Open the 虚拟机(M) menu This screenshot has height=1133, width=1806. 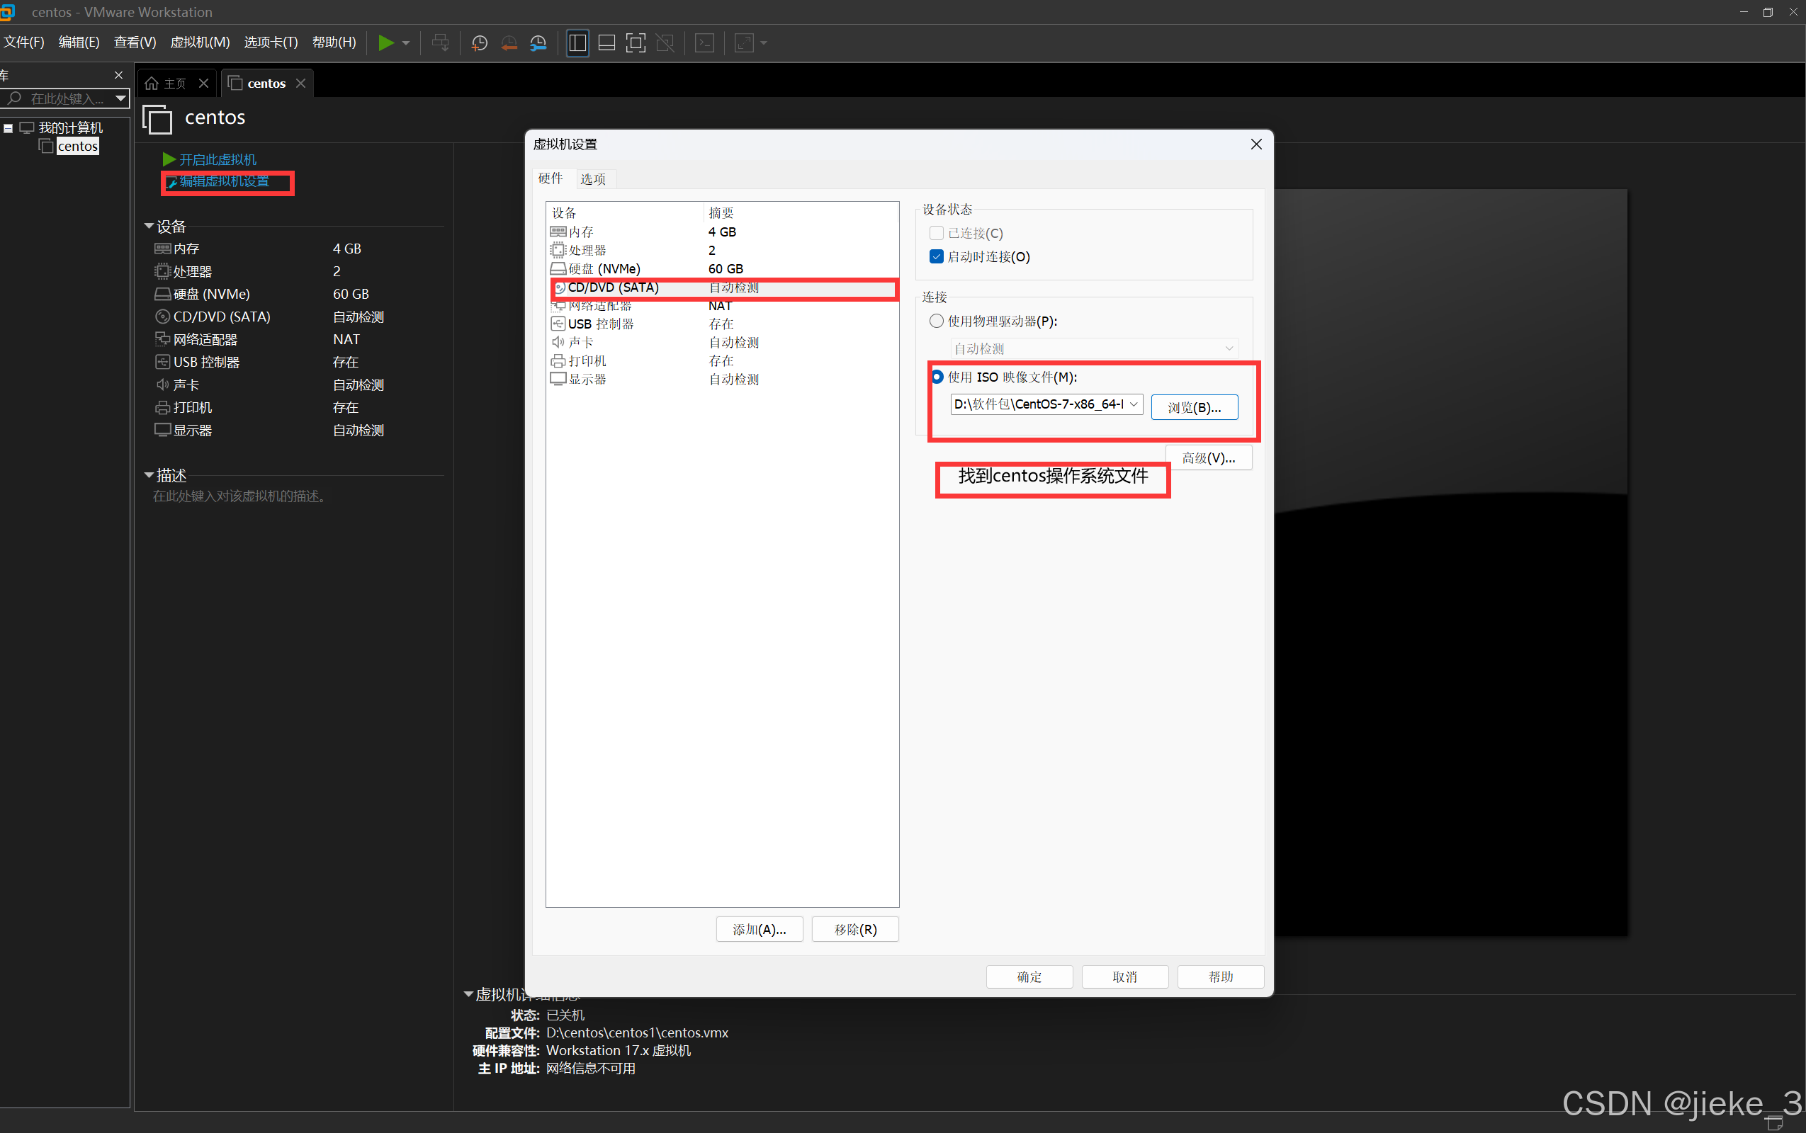[199, 42]
